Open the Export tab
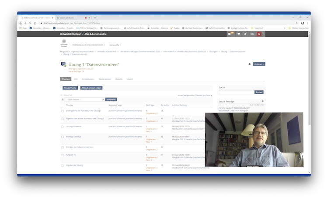The height and width of the screenshot is (199, 328). pos(130,79)
